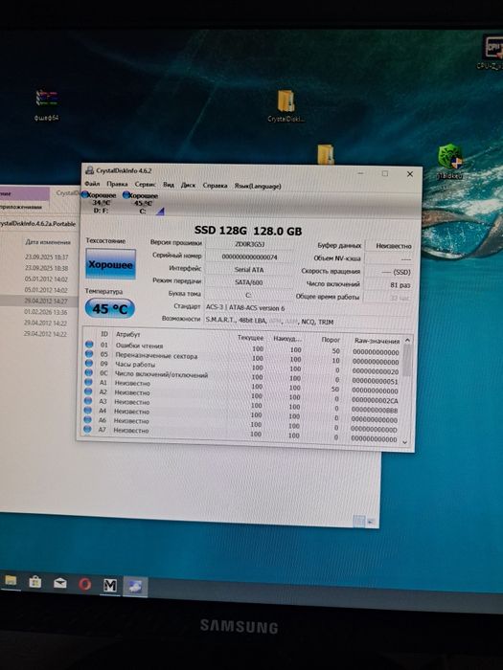503x670 pixels.
Task: Click status icon for attribute A7
Action: pos(88,429)
